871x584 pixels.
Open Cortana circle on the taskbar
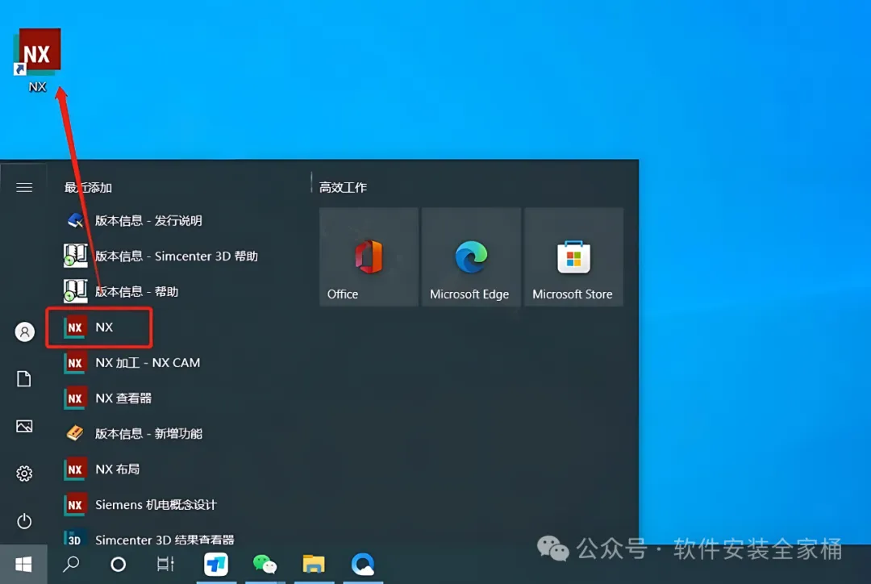coord(118,565)
